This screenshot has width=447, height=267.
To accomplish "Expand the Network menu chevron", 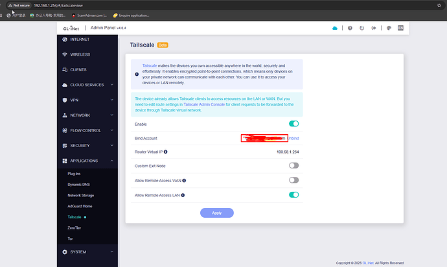I will click(111, 115).
